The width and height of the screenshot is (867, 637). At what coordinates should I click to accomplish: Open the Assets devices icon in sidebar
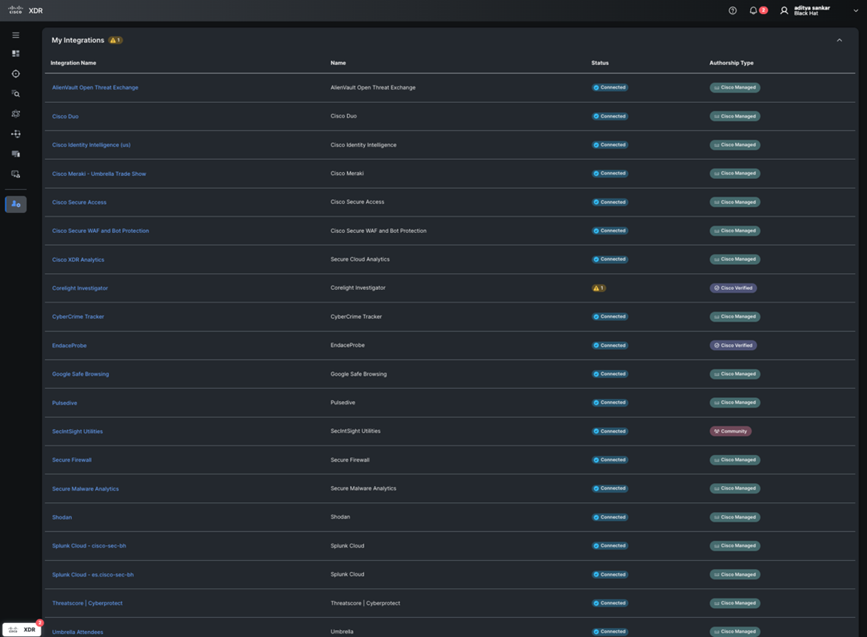pyautogui.click(x=15, y=153)
